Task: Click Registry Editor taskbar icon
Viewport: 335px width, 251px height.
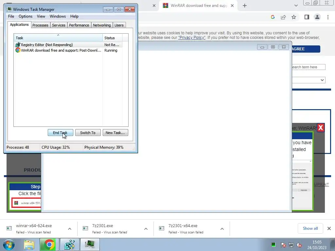Action: click(70, 244)
